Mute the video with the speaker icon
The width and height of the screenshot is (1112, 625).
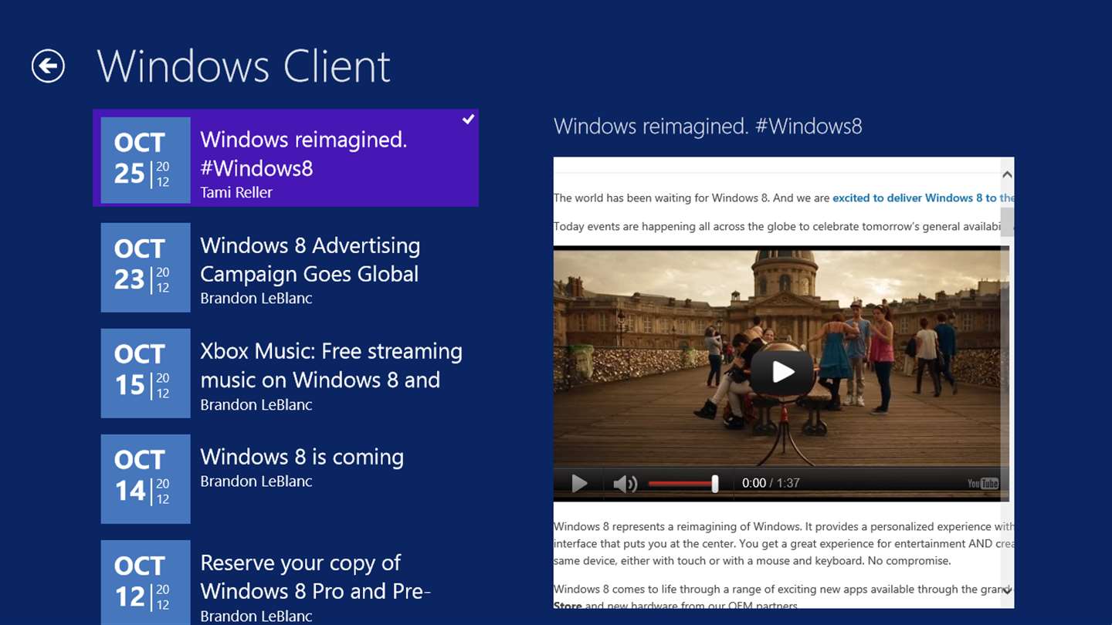point(625,484)
